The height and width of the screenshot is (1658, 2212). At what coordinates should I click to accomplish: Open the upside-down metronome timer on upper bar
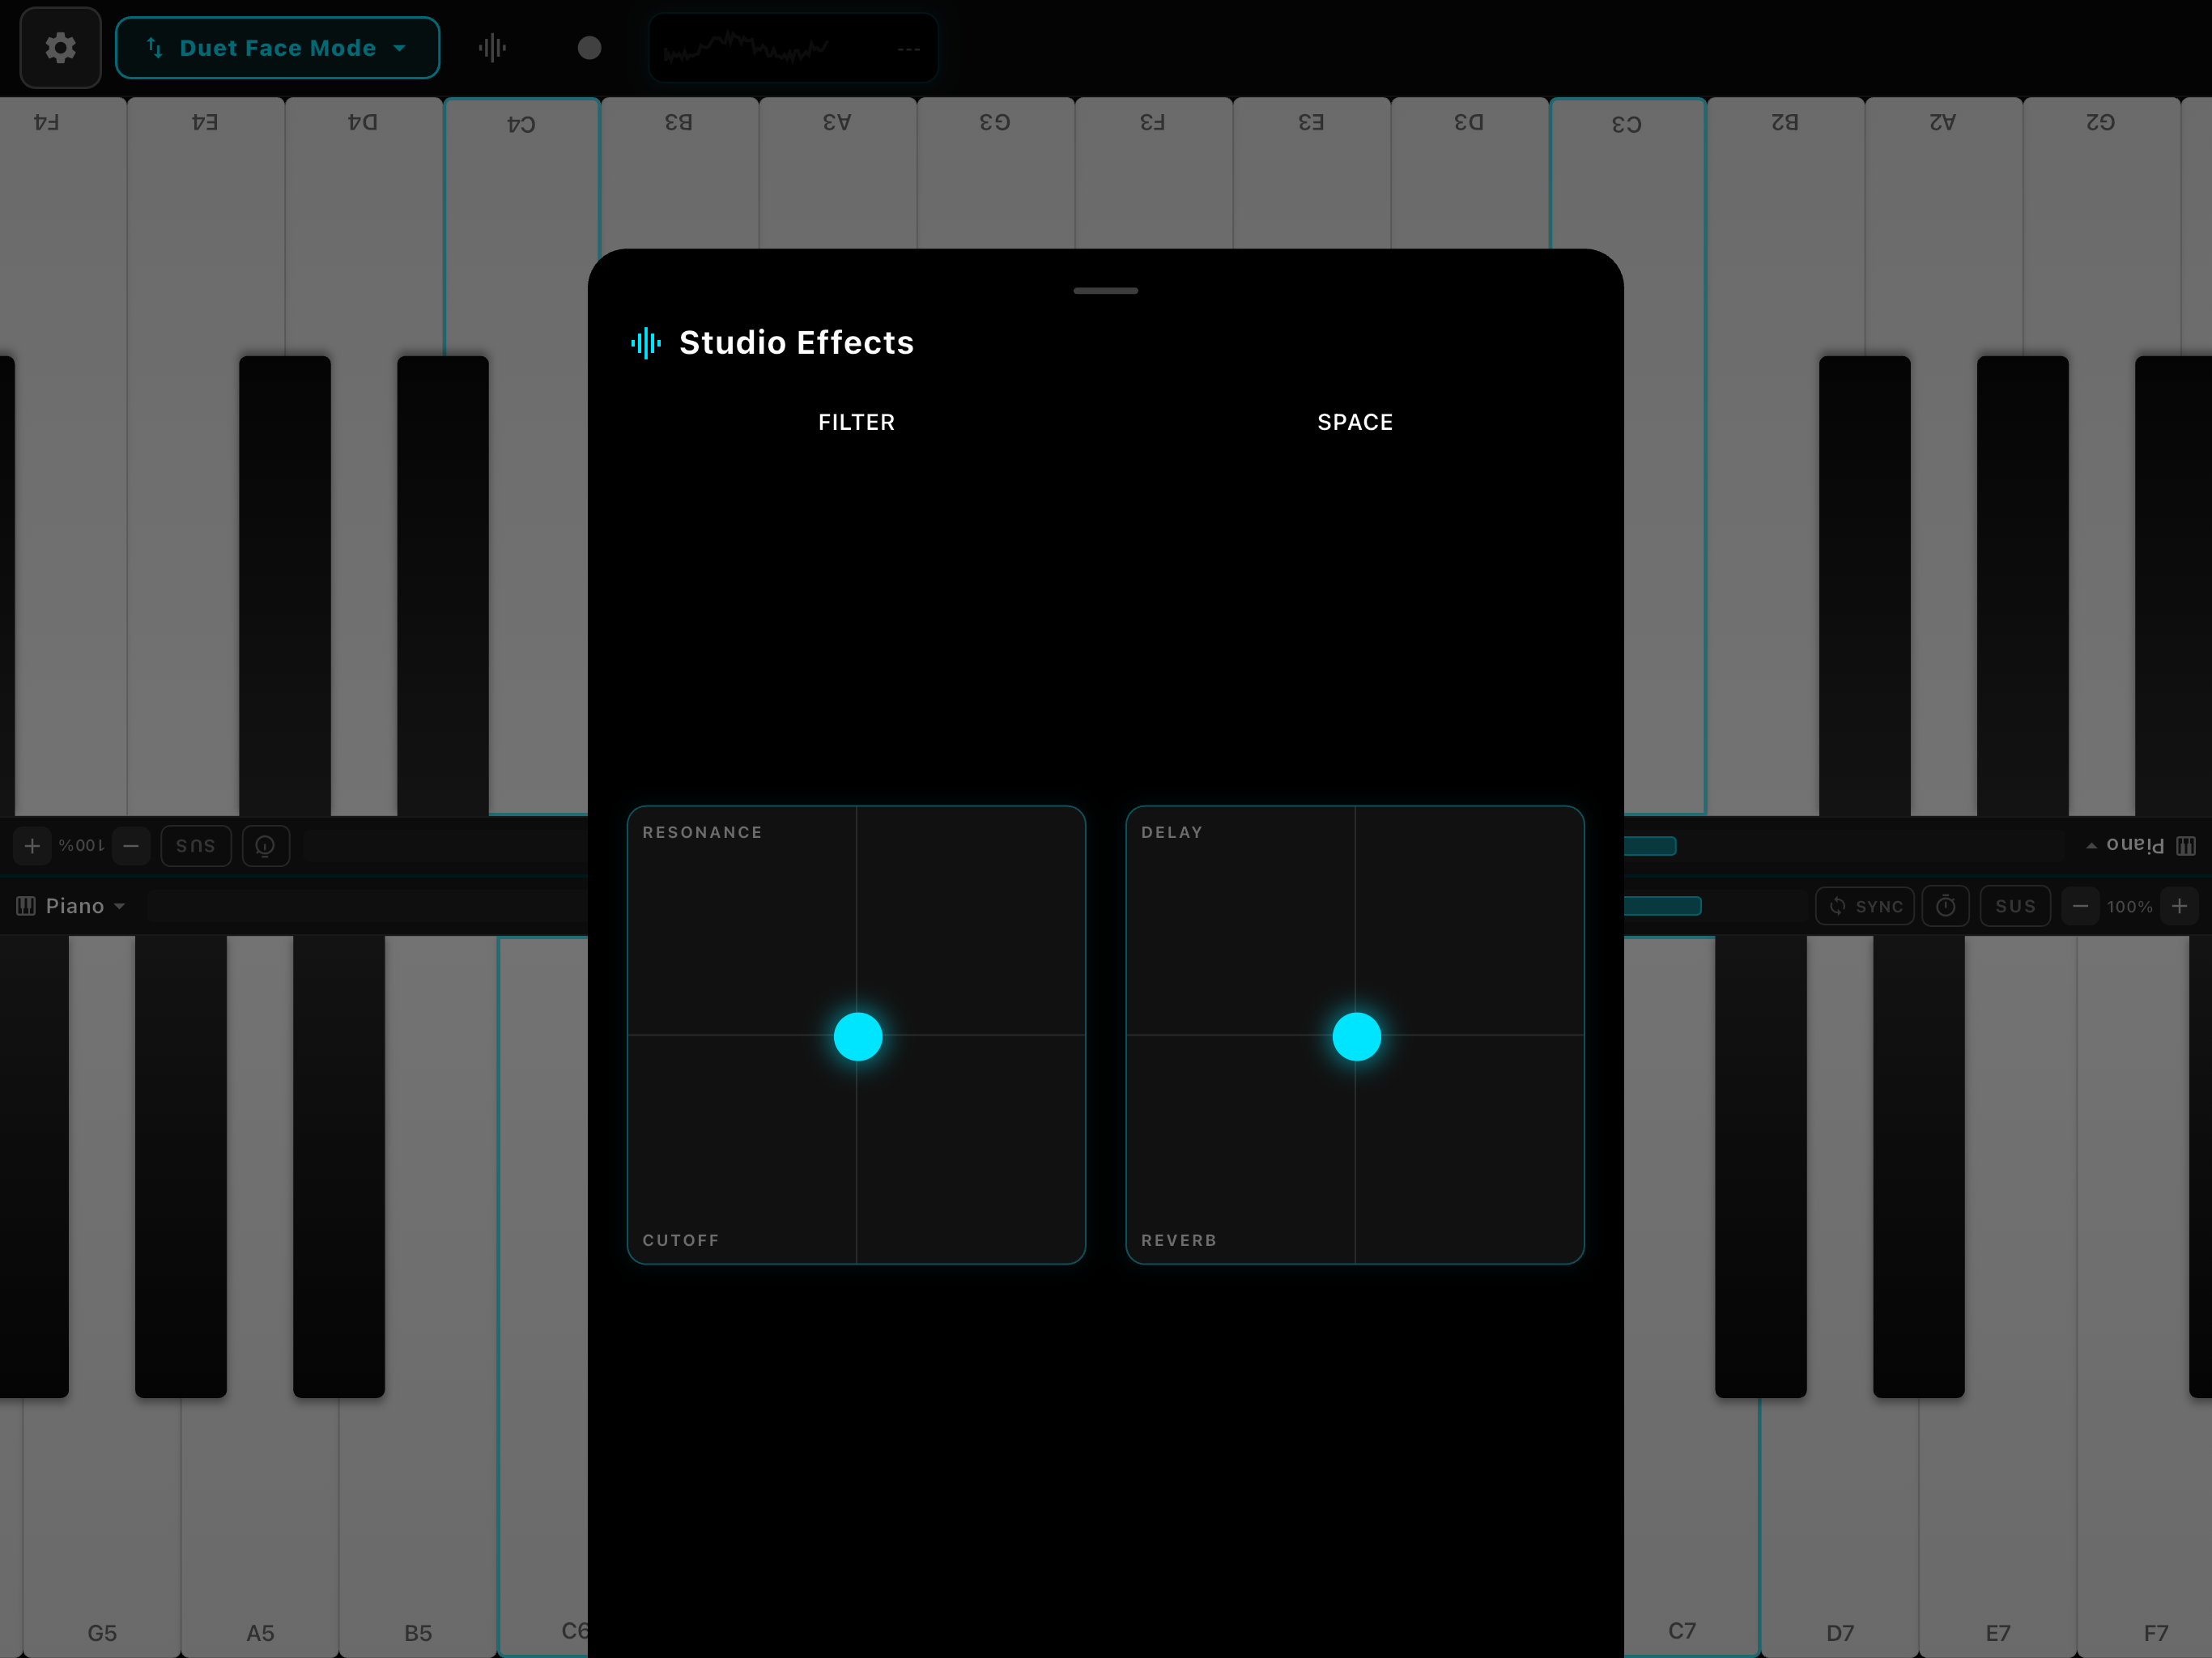pos(265,846)
